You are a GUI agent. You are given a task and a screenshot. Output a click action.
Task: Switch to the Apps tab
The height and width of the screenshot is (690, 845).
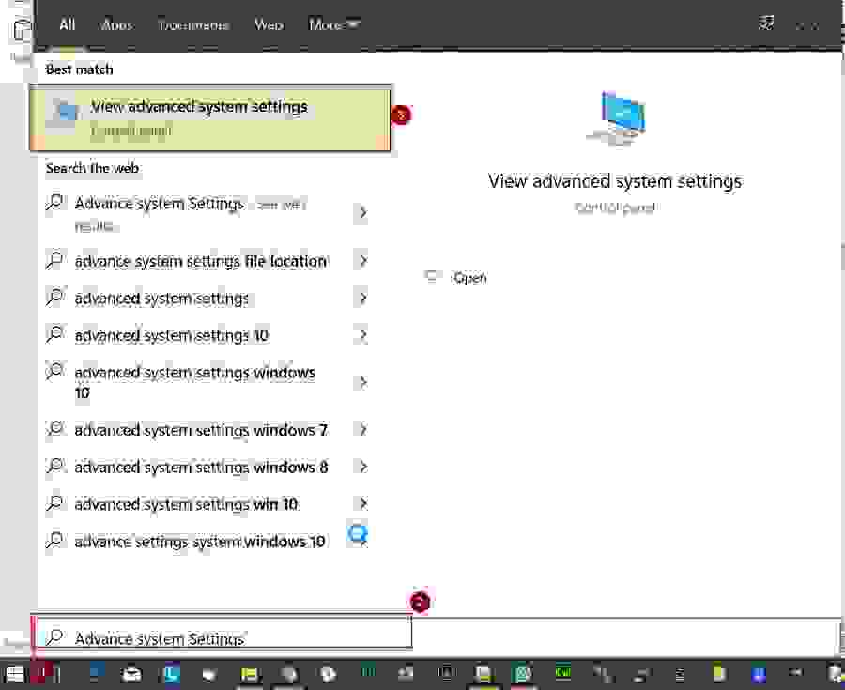[x=115, y=25]
